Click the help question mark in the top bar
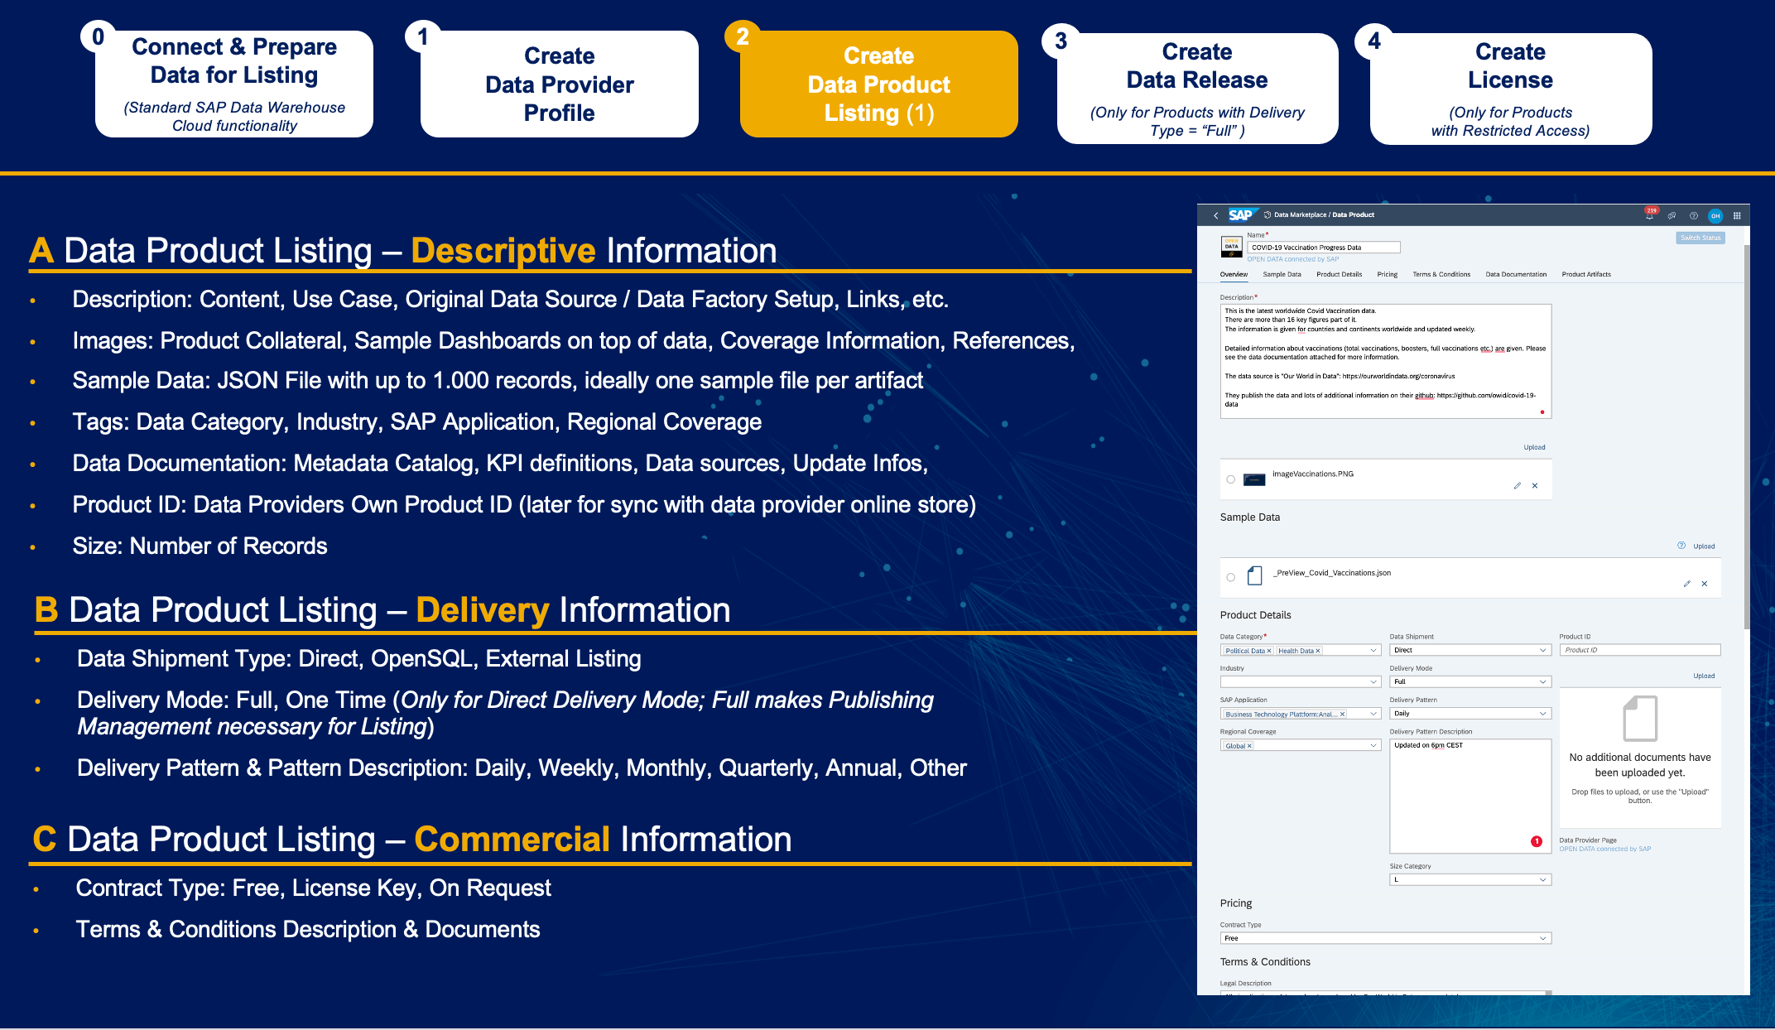1775x1030 pixels. click(x=1694, y=216)
